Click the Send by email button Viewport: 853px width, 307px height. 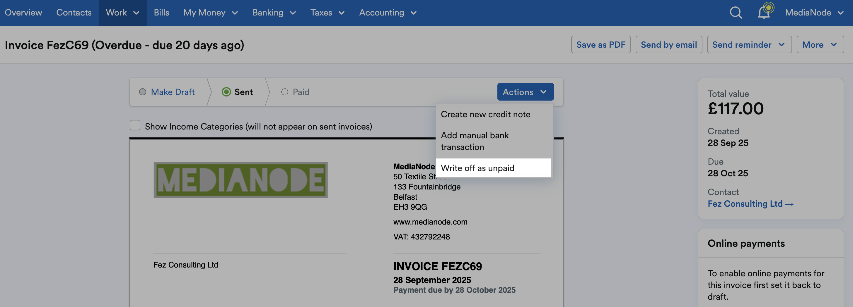[x=668, y=45]
